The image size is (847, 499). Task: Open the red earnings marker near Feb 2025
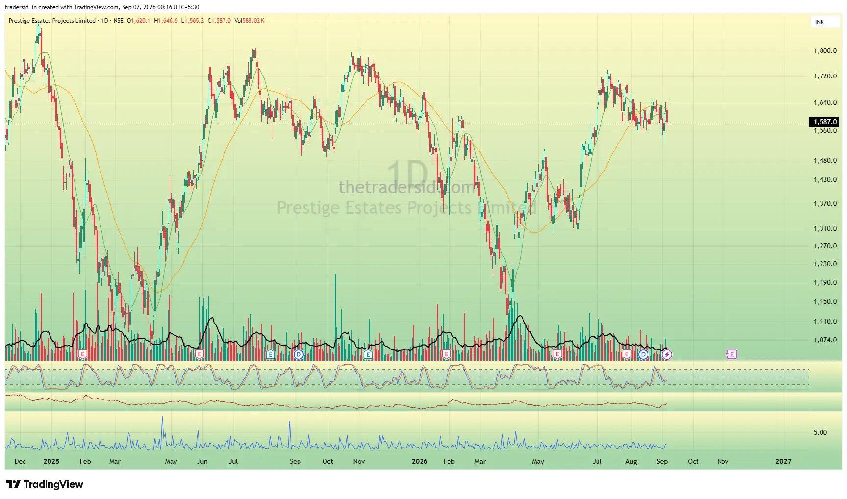pyautogui.click(x=82, y=354)
